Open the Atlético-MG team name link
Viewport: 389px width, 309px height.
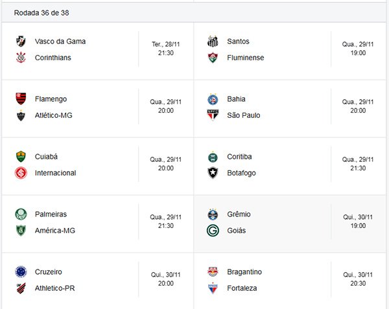[54, 115]
